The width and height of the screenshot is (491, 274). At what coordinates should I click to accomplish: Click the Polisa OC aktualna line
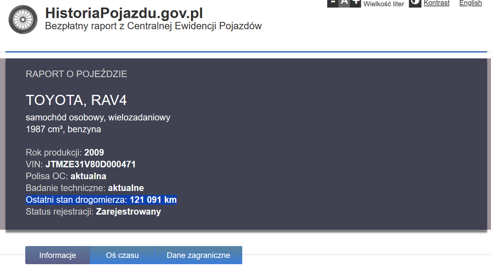pyautogui.click(x=66, y=176)
